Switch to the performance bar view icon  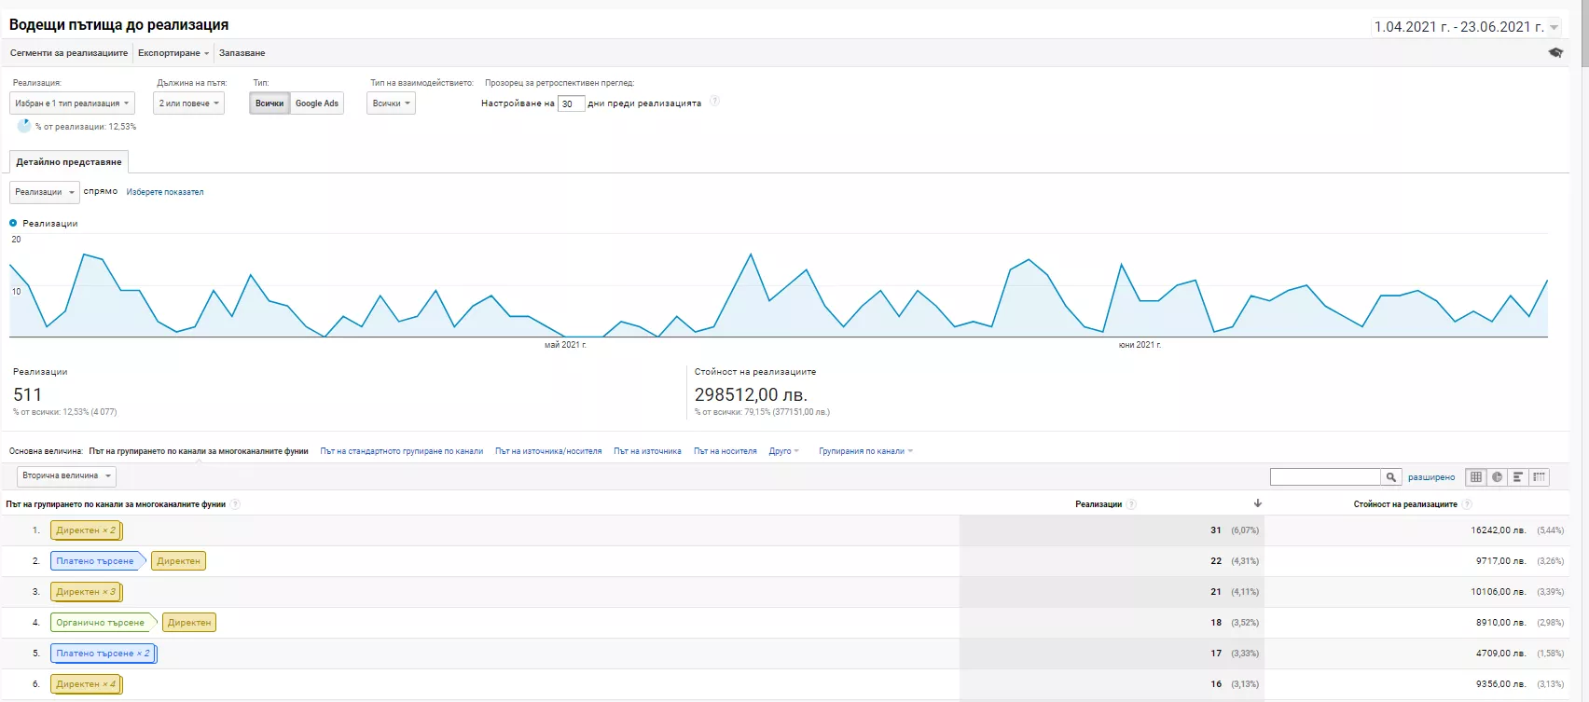pos(1518,477)
